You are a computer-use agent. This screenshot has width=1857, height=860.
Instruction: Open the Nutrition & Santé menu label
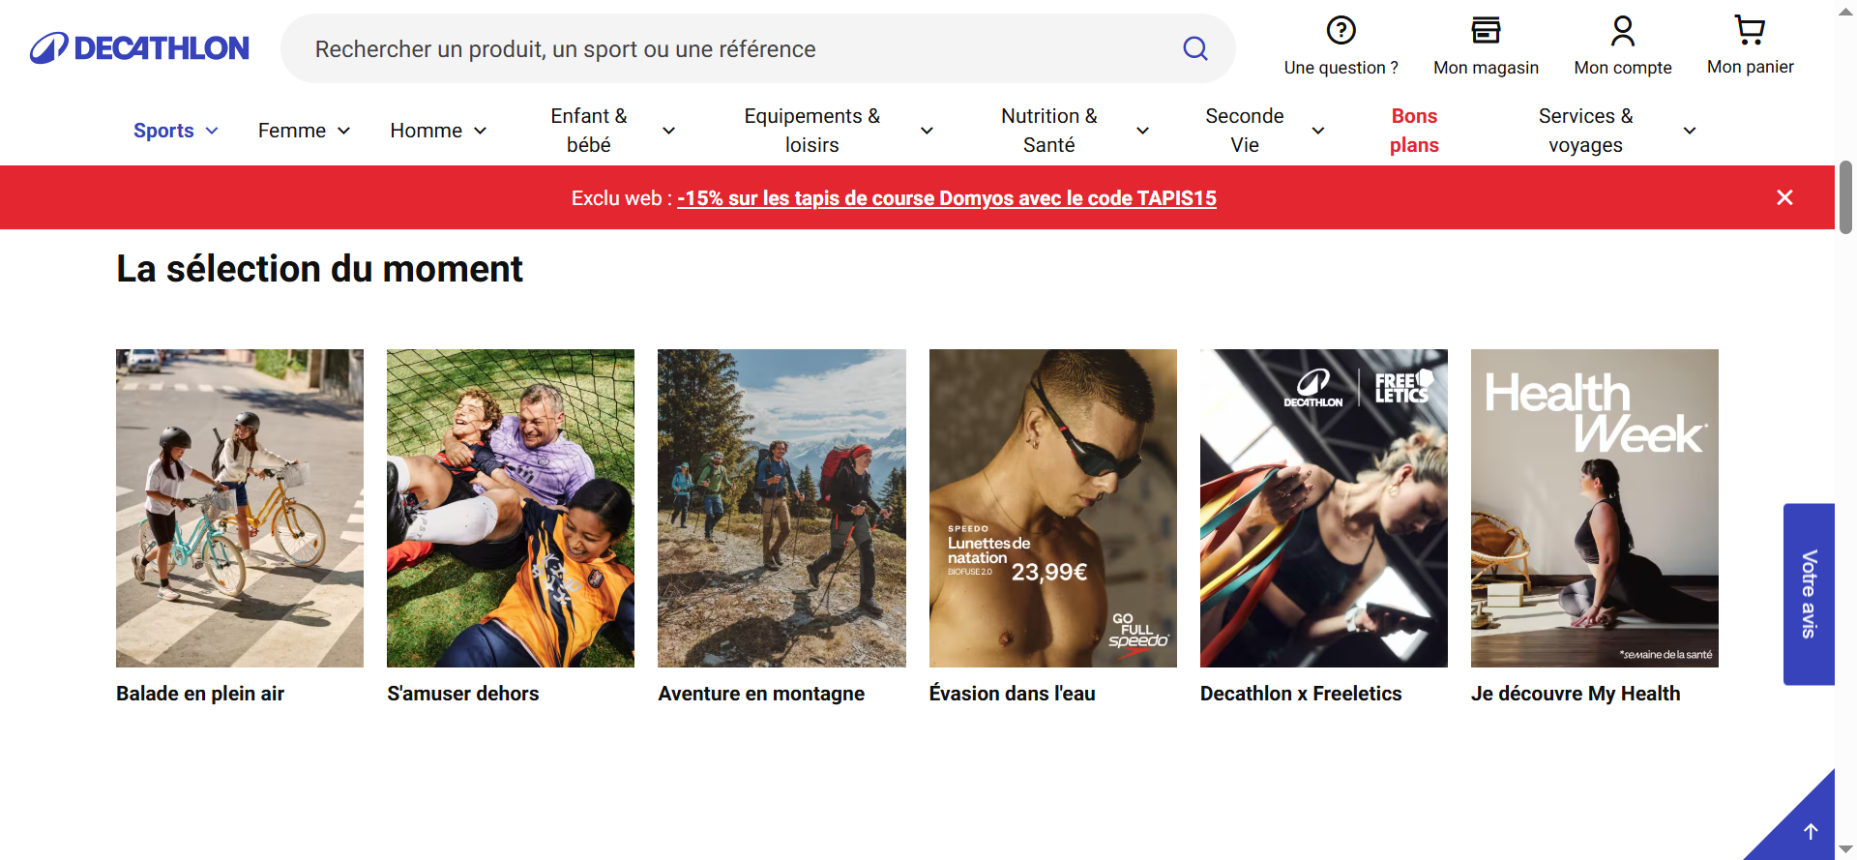tap(1049, 131)
